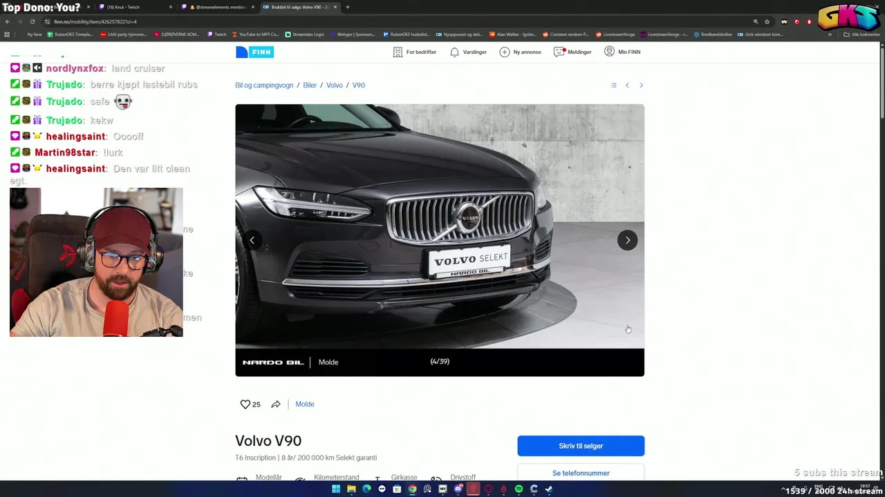
Task: Click the Ny annonse plus icon
Action: 504,52
